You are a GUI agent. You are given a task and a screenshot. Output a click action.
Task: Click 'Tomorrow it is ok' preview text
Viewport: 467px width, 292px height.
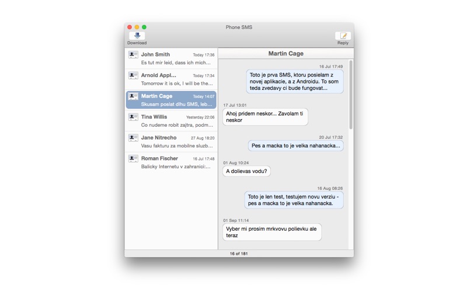click(x=177, y=84)
